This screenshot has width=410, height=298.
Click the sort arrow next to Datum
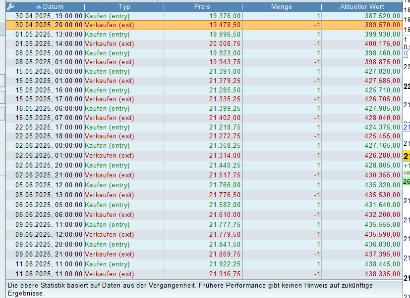point(39,7)
